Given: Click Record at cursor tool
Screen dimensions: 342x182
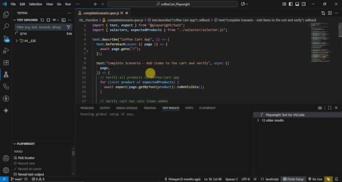Looking at the screenshot, I should tap(28, 169).
